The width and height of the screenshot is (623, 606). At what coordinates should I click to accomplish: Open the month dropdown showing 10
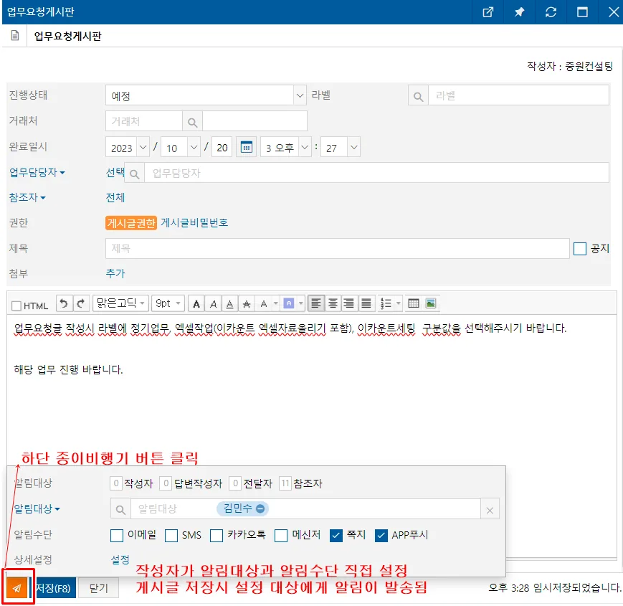[180, 148]
